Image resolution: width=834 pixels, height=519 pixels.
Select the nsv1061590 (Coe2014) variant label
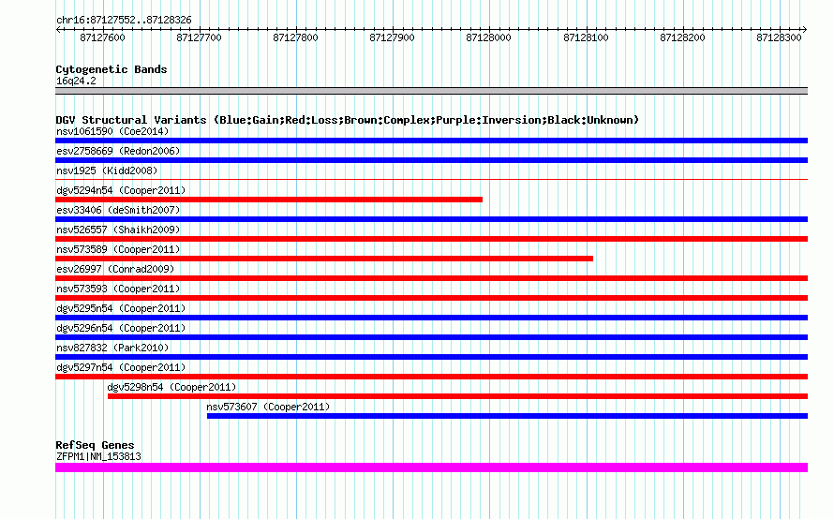(112, 131)
